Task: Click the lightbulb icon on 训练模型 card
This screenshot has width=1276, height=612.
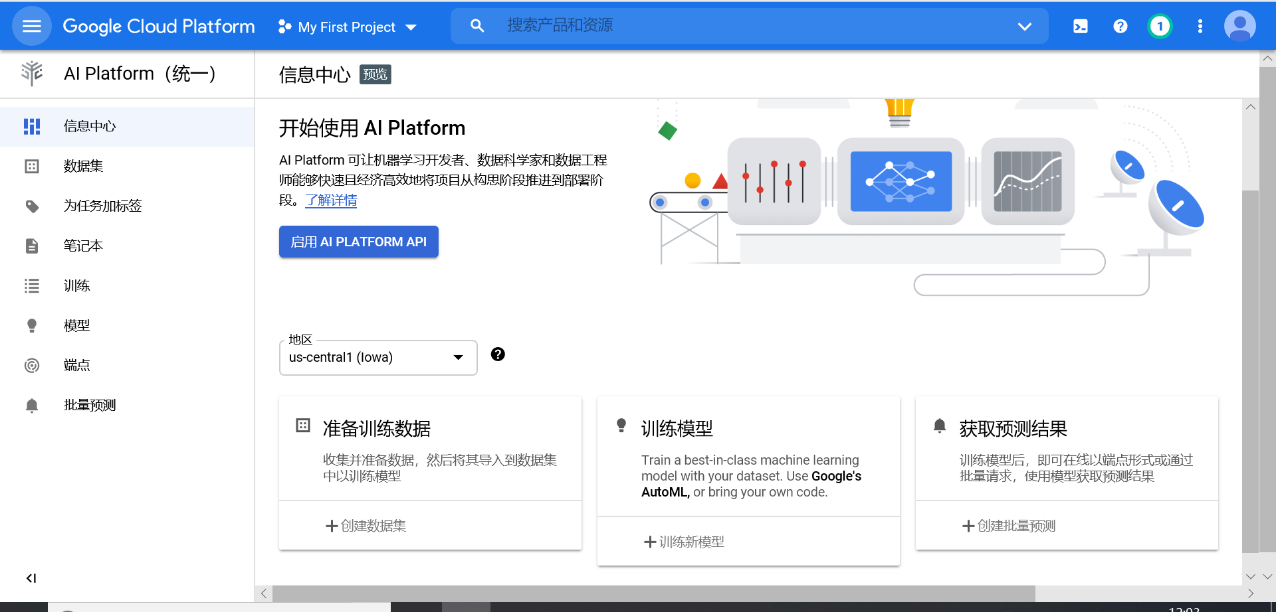Action: pos(621,425)
